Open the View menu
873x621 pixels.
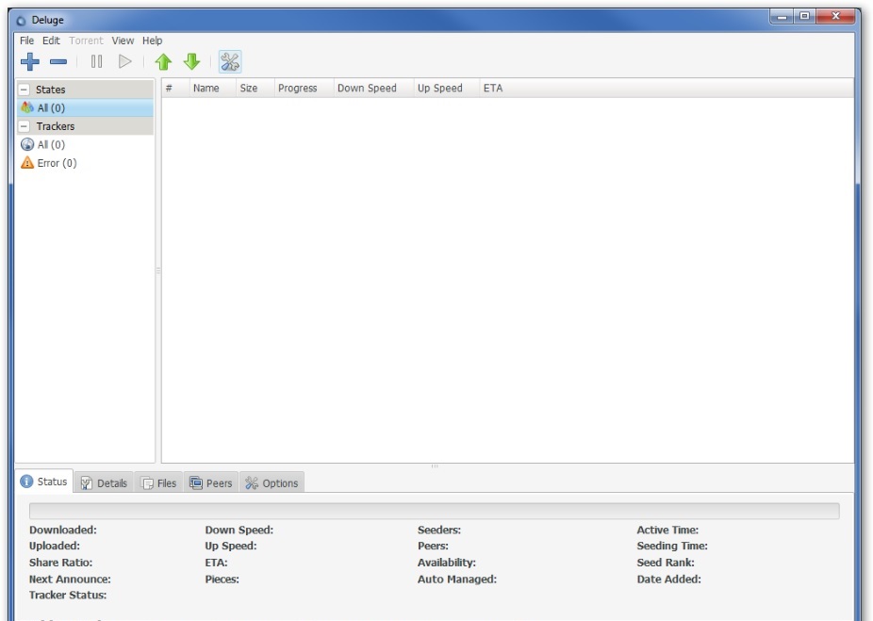(123, 41)
